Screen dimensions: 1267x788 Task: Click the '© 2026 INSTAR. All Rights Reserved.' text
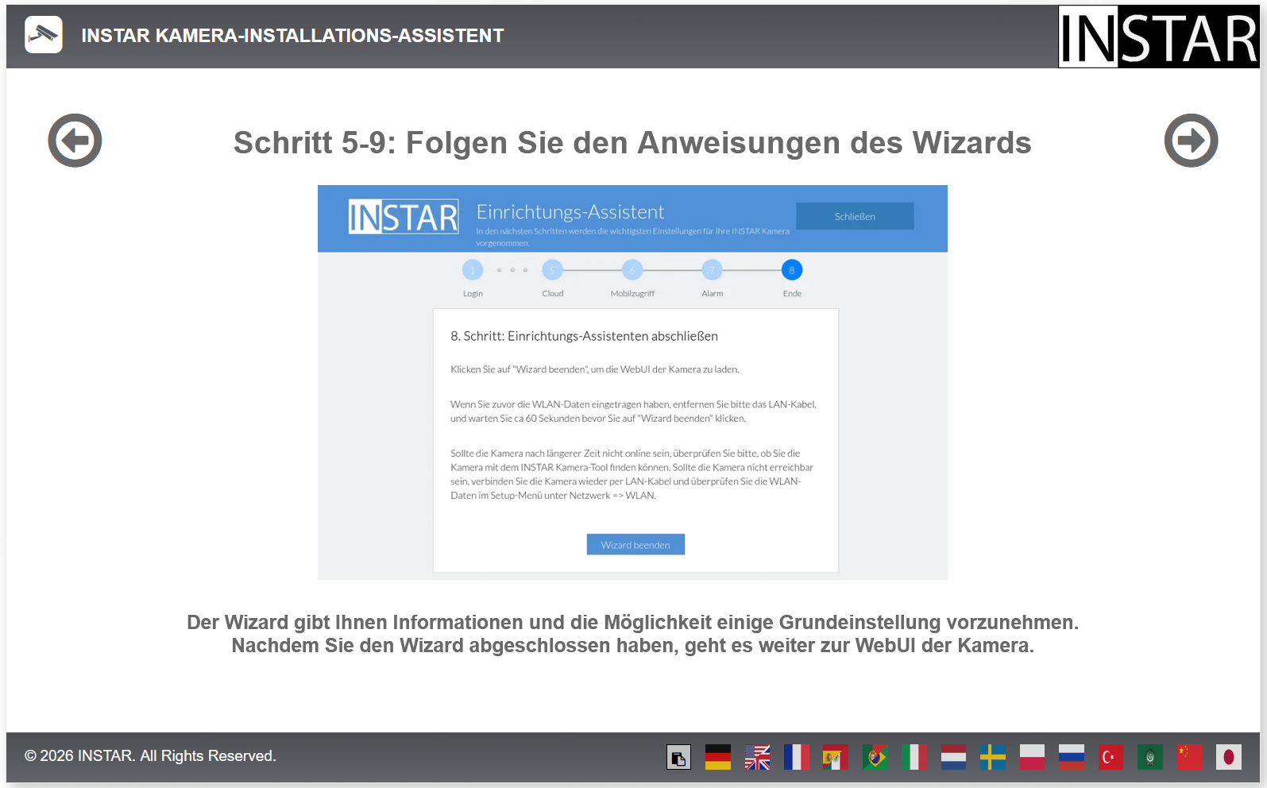click(x=150, y=756)
